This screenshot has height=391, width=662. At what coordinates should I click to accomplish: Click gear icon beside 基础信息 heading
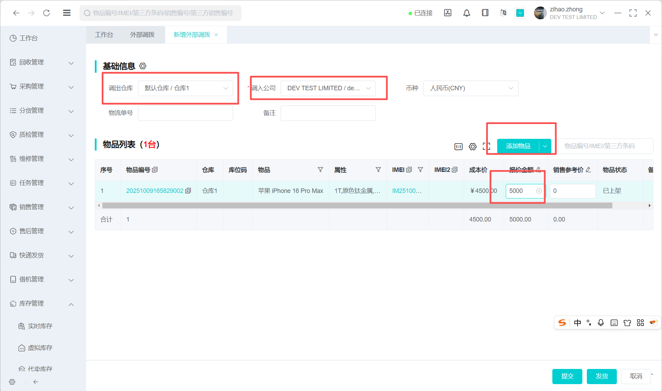pyautogui.click(x=143, y=66)
